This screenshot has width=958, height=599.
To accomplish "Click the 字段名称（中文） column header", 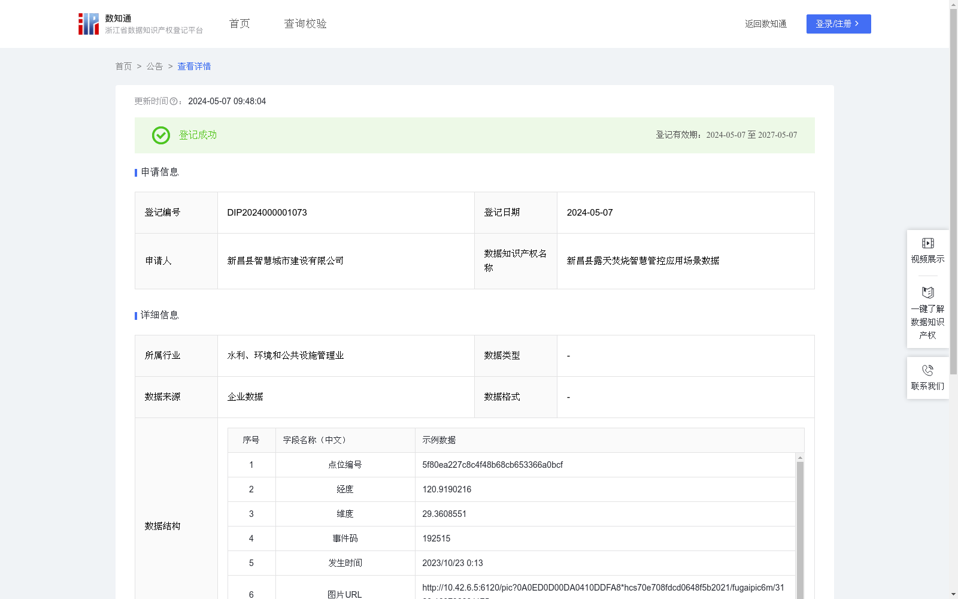I will click(x=345, y=440).
